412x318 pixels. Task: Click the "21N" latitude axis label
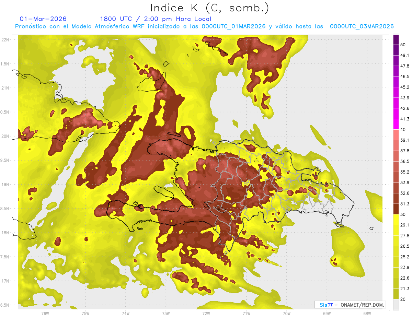[6, 88]
